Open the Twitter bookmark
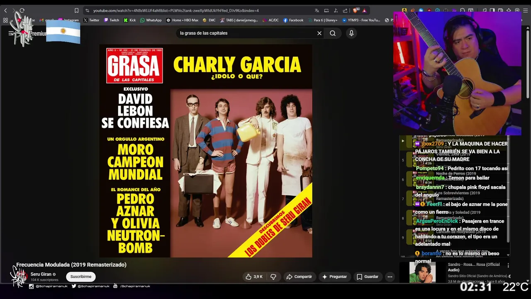This screenshot has width=531, height=299. pos(91,20)
